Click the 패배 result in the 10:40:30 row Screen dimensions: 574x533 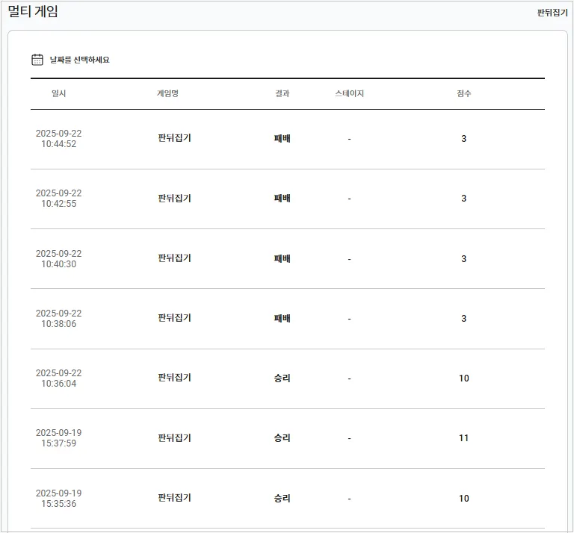click(x=282, y=258)
